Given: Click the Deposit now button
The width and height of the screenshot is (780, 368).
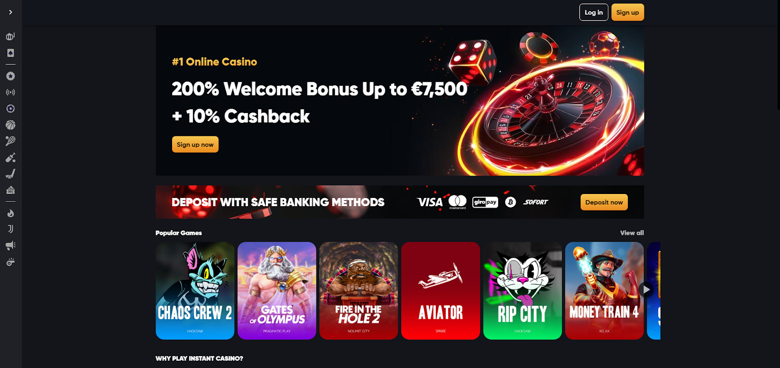Looking at the screenshot, I should 604,202.
